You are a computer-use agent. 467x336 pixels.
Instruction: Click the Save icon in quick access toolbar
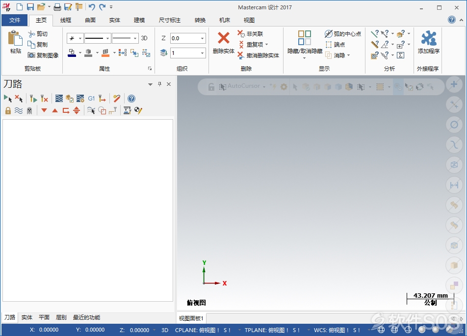point(30,7)
